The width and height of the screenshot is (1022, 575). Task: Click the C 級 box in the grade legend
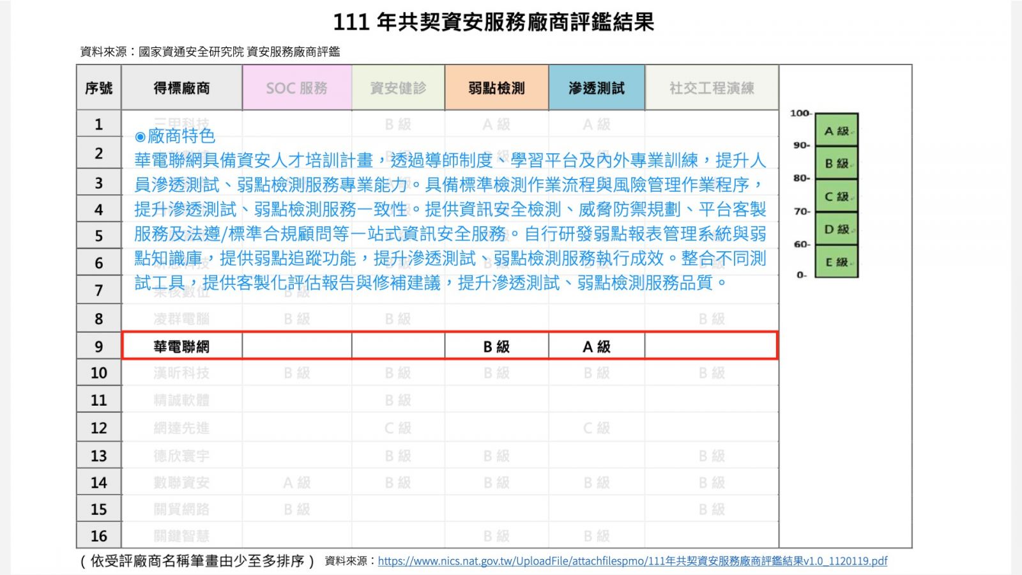tap(837, 196)
